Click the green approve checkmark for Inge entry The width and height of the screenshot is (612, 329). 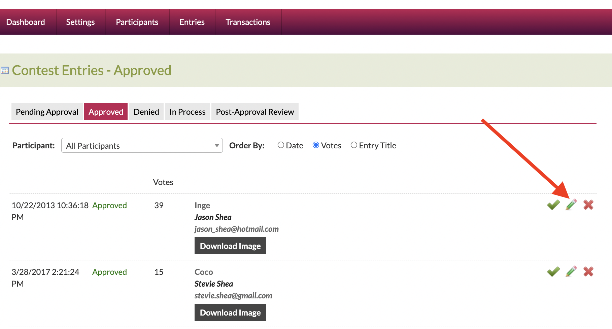click(x=553, y=205)
